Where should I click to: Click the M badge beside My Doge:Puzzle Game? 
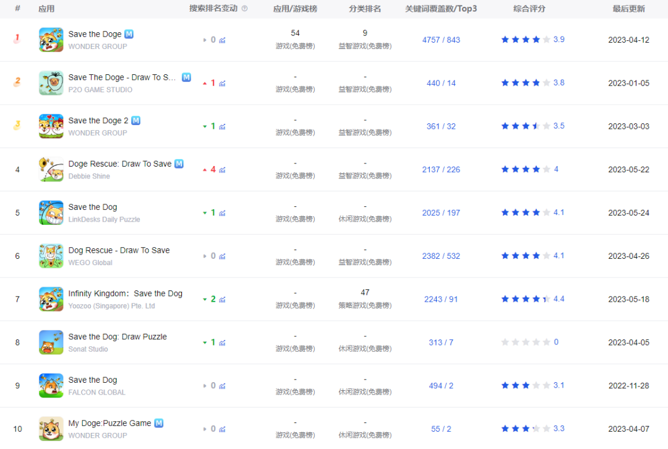point(159,423)
